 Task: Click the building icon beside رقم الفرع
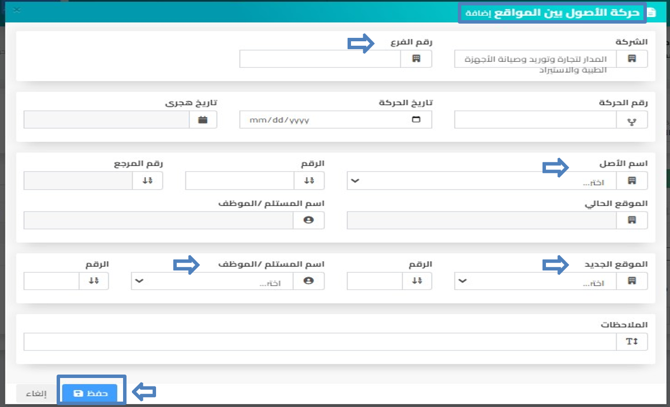click(x=416, y=58)
